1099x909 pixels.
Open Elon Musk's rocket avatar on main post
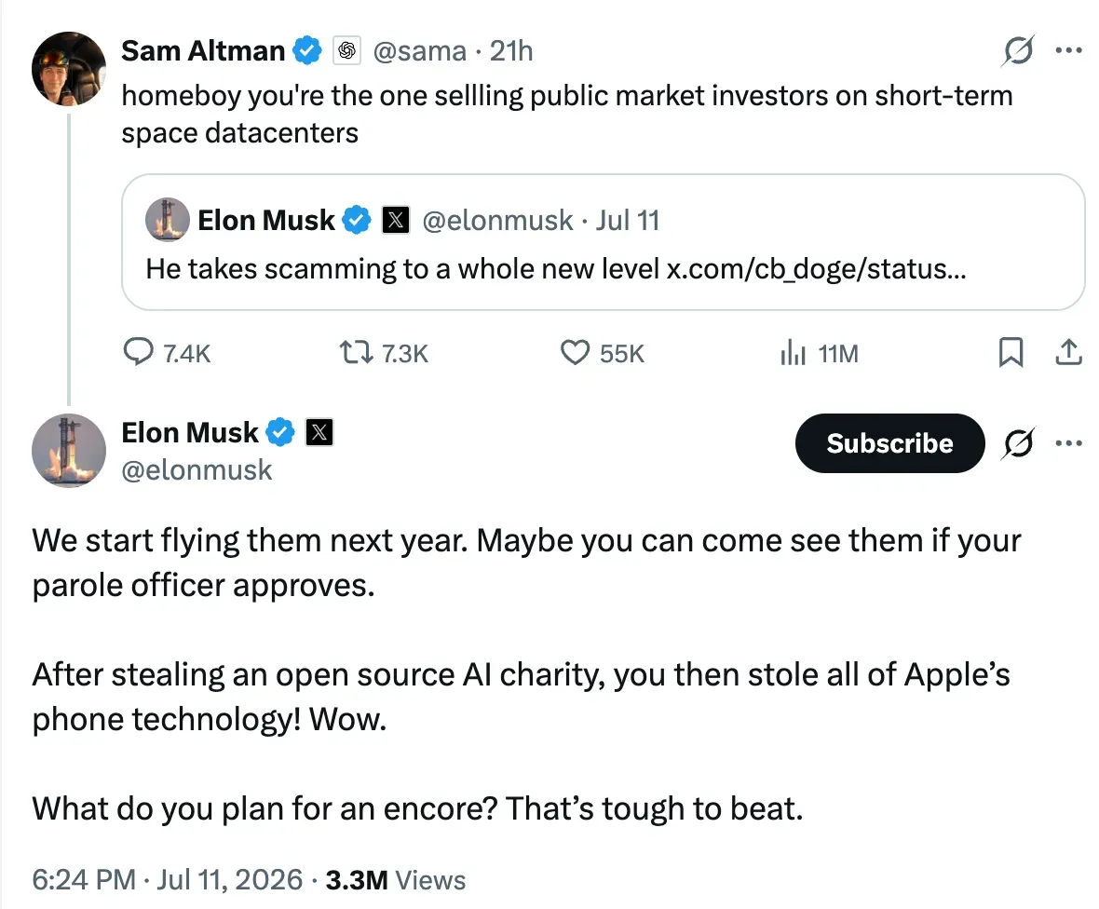pos(69,451)
